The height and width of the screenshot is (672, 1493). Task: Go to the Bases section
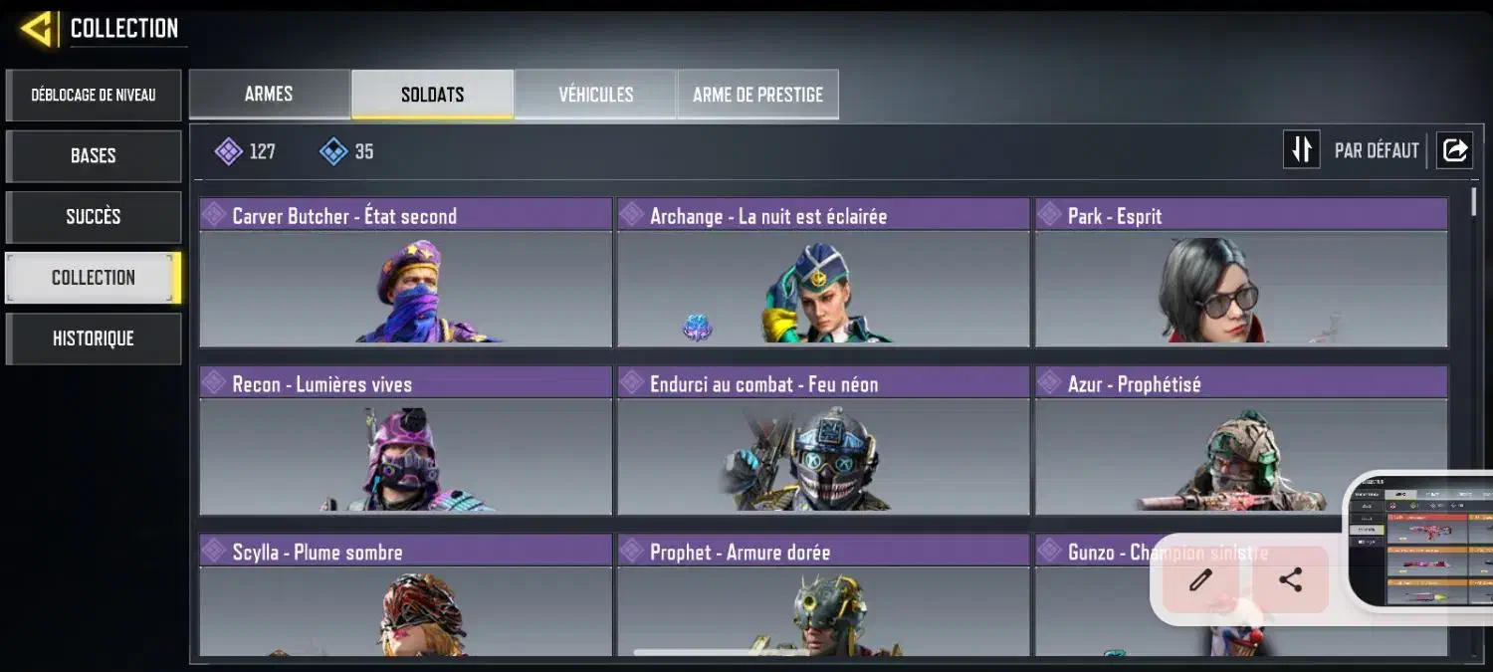click(94, 156)
